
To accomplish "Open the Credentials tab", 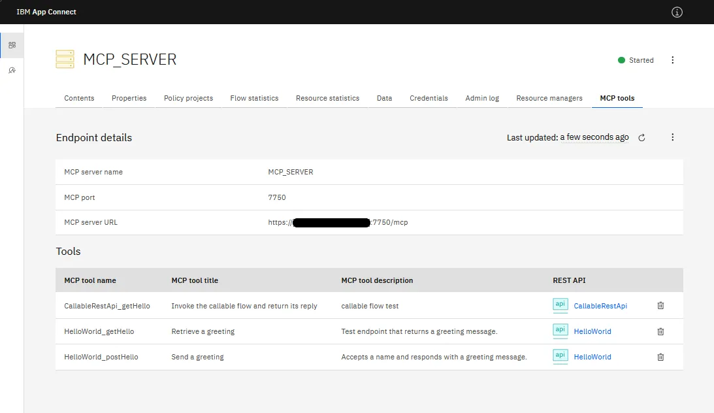I will [429, 98].
